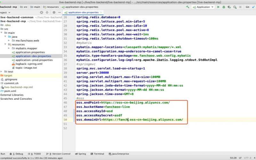This screenshot has width=256, height=160.
Task: Click the LF line separator indicator
Action: (x=240, y=158)
